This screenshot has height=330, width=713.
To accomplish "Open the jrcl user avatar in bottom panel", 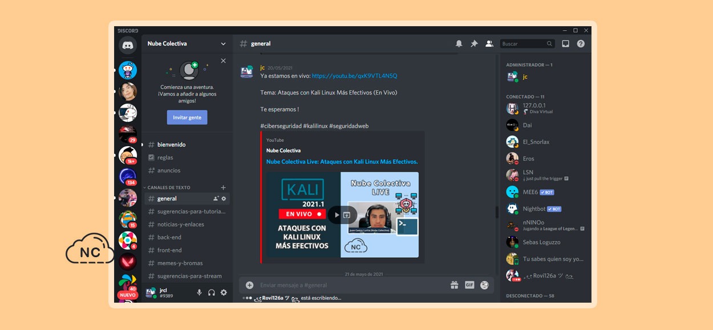I will pyautogui.click(x=151, y=293).
